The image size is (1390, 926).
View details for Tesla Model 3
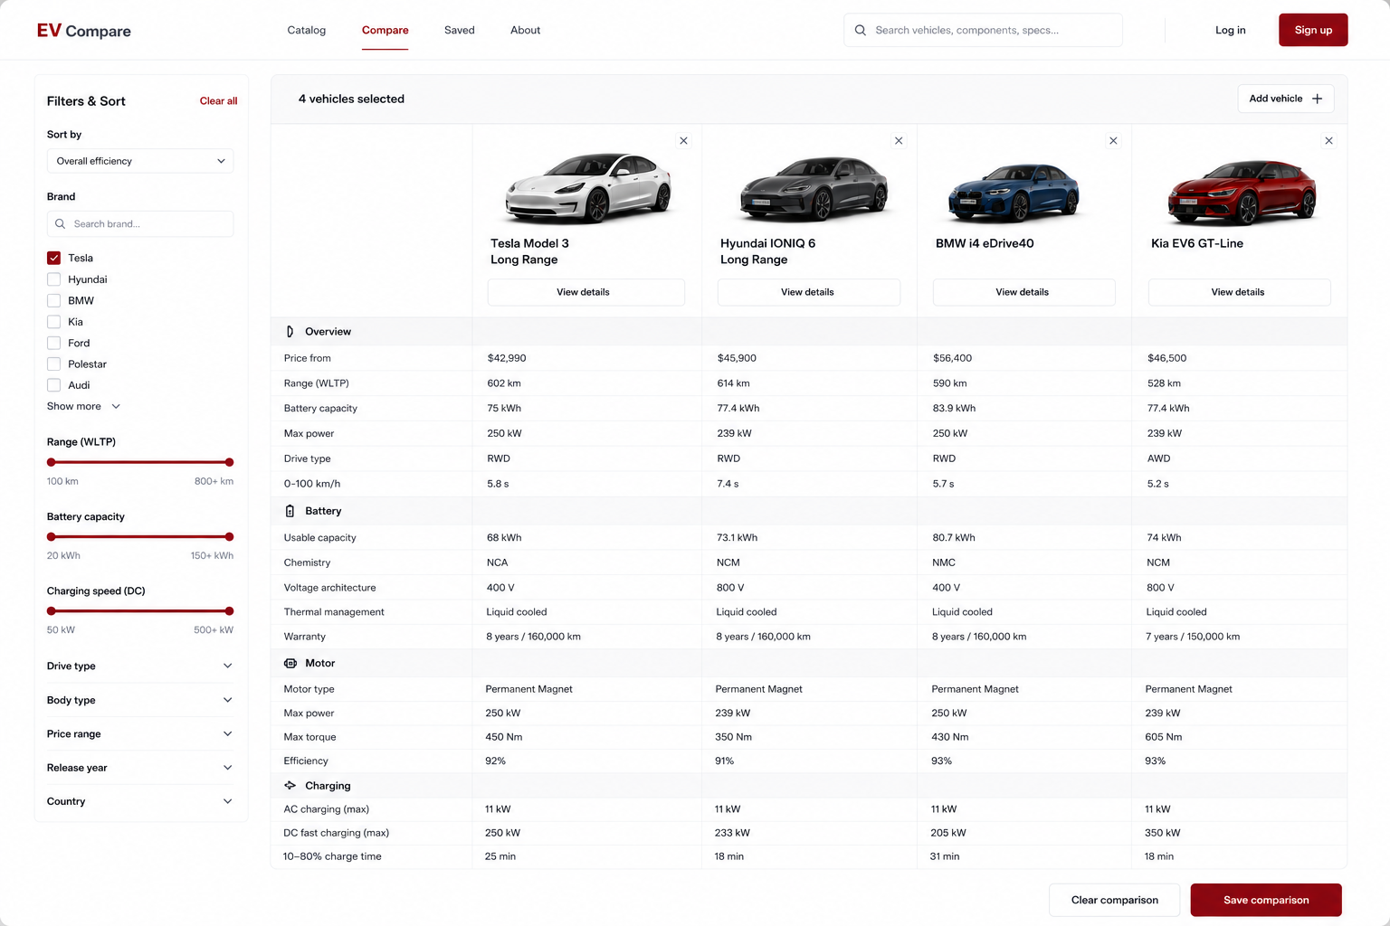tap(586, 292)
